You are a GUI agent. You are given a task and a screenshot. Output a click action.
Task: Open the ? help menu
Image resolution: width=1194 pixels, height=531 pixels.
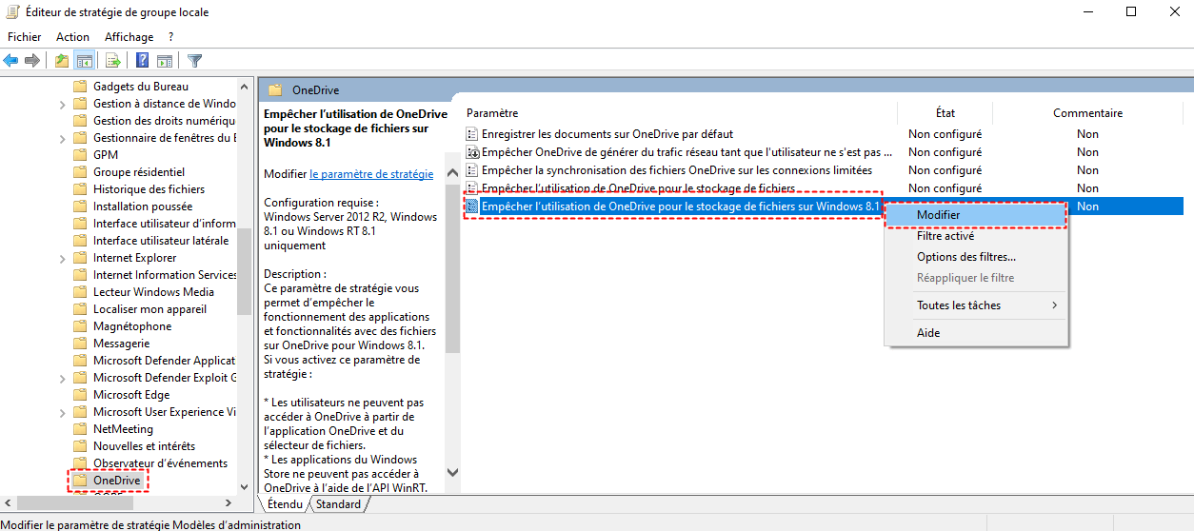click(170, 37)
